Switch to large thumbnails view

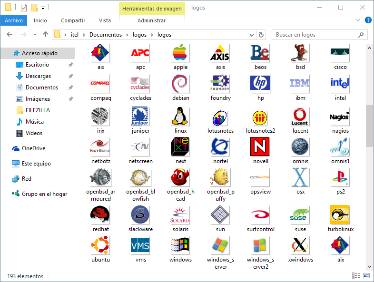366,276
